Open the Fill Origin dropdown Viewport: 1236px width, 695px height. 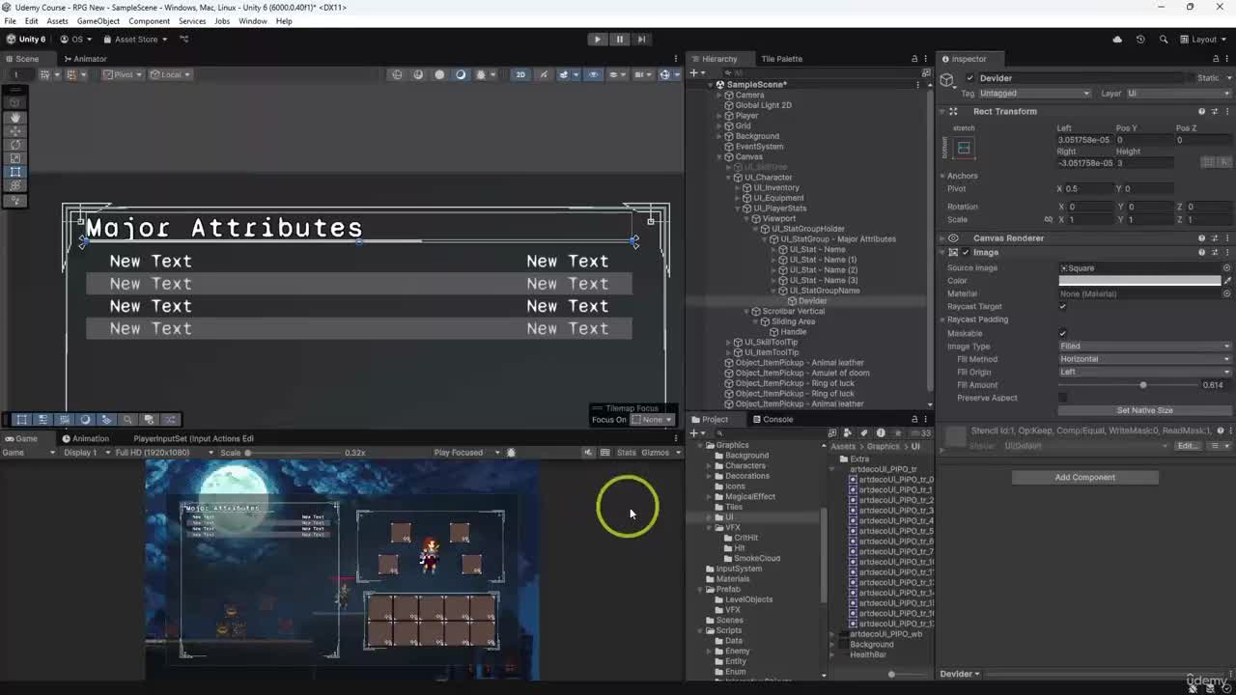tap(1145, 372)
